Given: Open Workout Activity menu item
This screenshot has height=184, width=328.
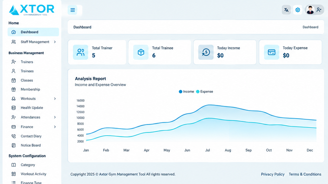Looking at the screenshot, I should [x=34, y=174].
